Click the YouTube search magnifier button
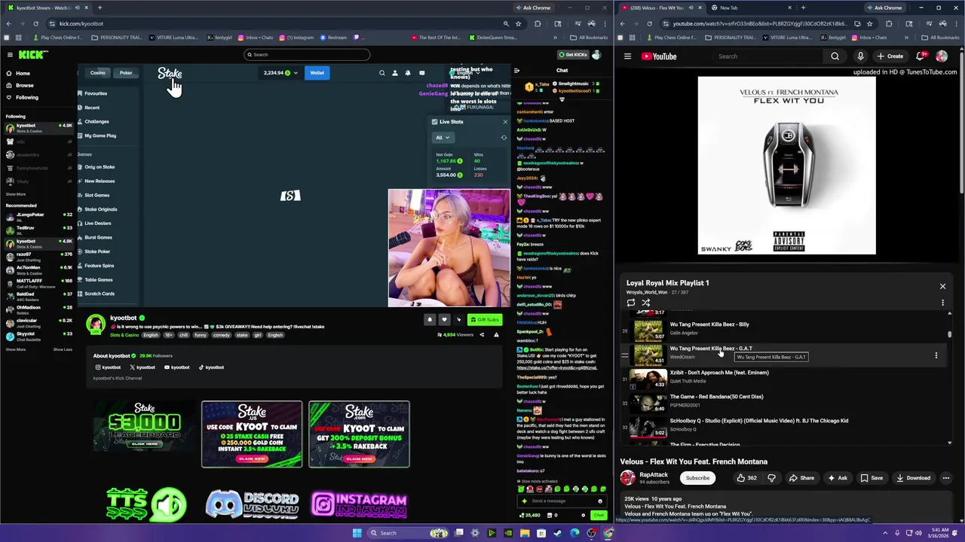 point(835,56)
